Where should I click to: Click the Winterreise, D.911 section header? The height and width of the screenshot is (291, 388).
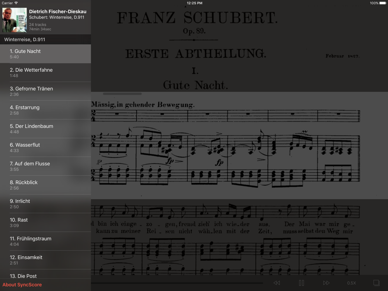tap(45, 39)
